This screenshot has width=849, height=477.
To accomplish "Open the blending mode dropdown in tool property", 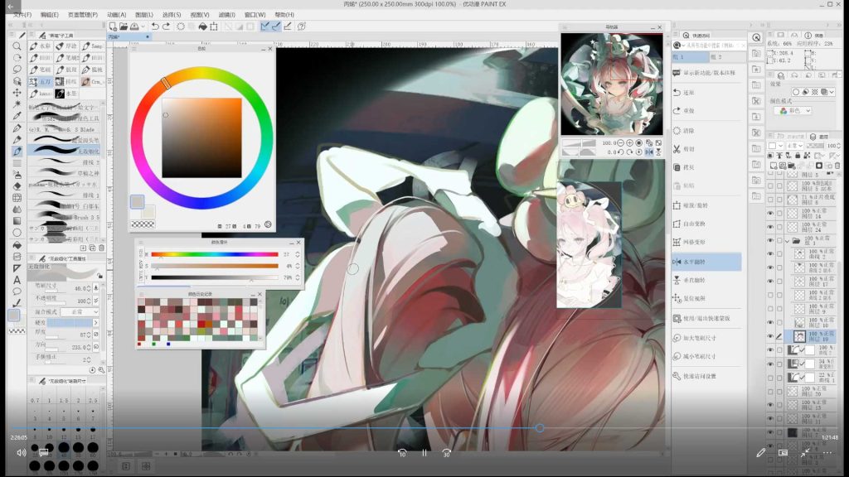I will (x=80, y=312).
